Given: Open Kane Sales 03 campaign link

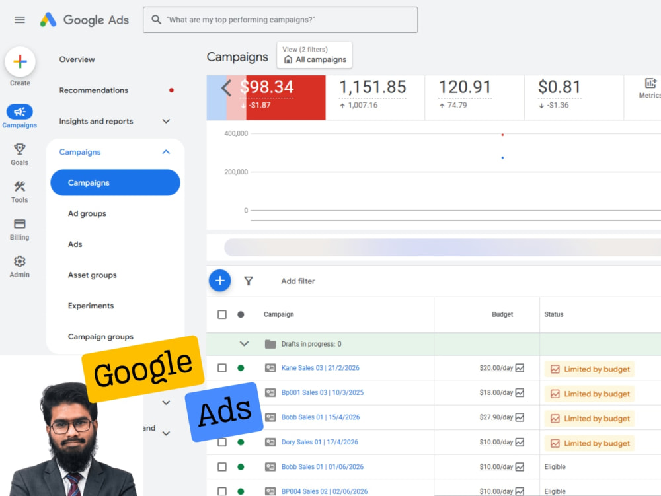Looking at the screenshot, I should tap(321, 368).
